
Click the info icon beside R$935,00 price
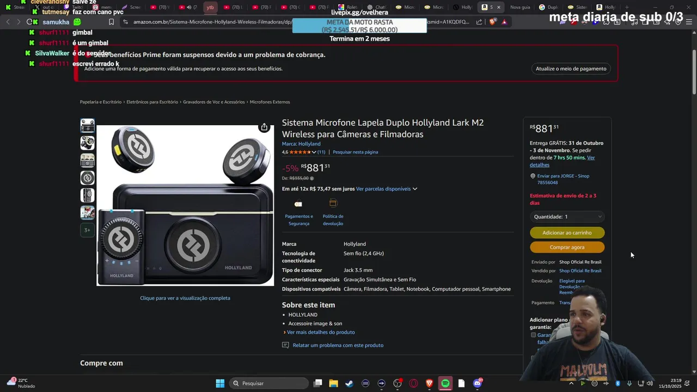311,179
